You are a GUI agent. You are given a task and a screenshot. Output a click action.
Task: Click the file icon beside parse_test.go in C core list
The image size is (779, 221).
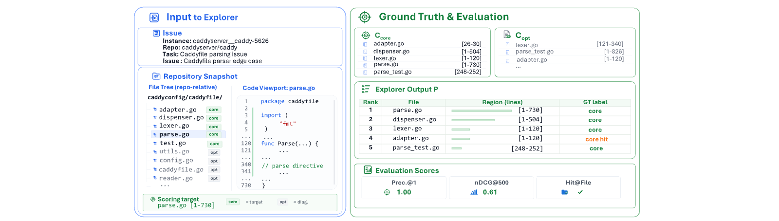365,73
